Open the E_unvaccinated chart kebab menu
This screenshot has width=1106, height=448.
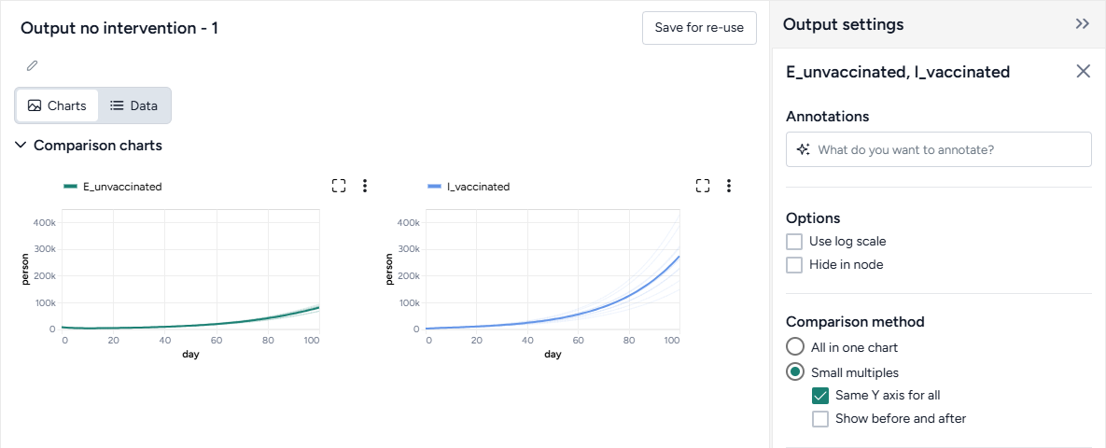pos(365,186)
